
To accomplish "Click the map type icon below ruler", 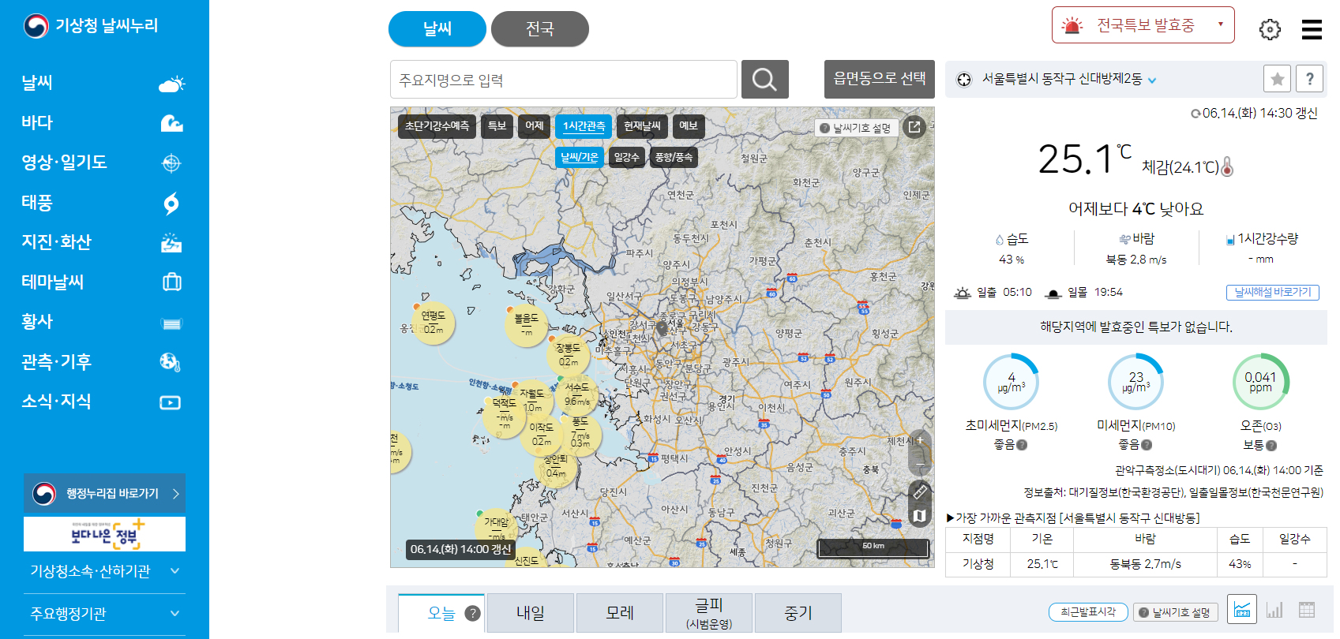I will pos(919,516).
